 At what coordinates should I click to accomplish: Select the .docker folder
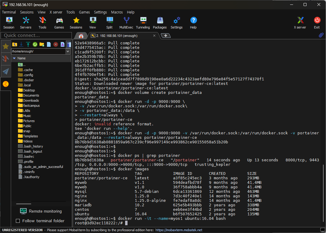pyautogui.click(x=26, y=80)
